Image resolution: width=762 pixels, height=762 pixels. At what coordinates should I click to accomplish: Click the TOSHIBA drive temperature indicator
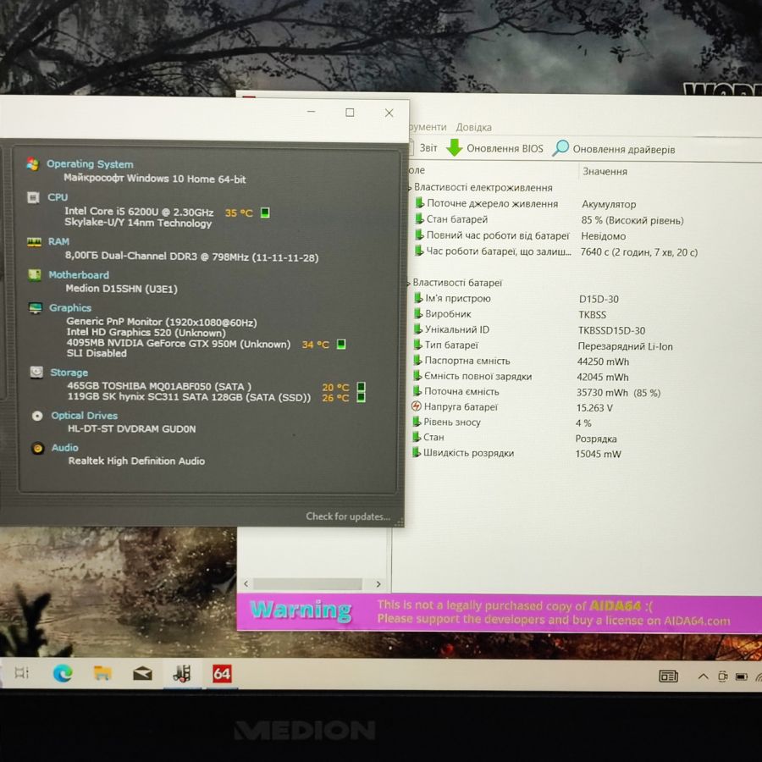pyautogui.click(x=361, y=387)
